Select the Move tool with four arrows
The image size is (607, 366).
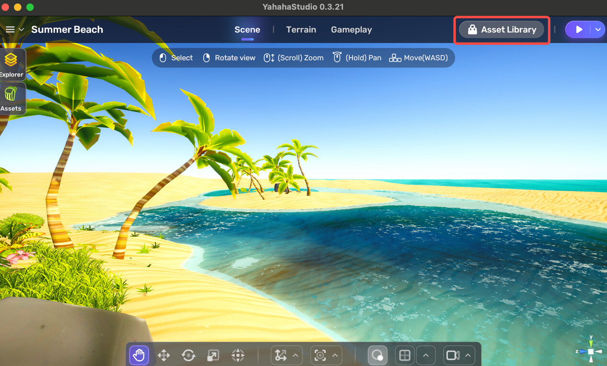[x=164, y=355]
